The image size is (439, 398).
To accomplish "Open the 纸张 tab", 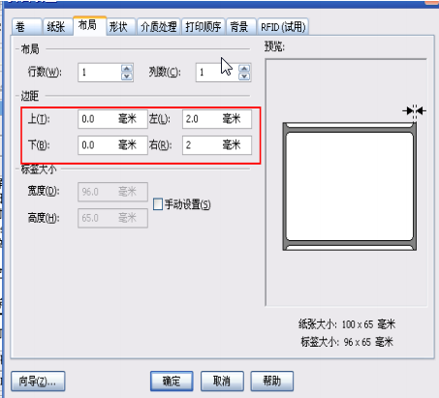I will point(57,27).
